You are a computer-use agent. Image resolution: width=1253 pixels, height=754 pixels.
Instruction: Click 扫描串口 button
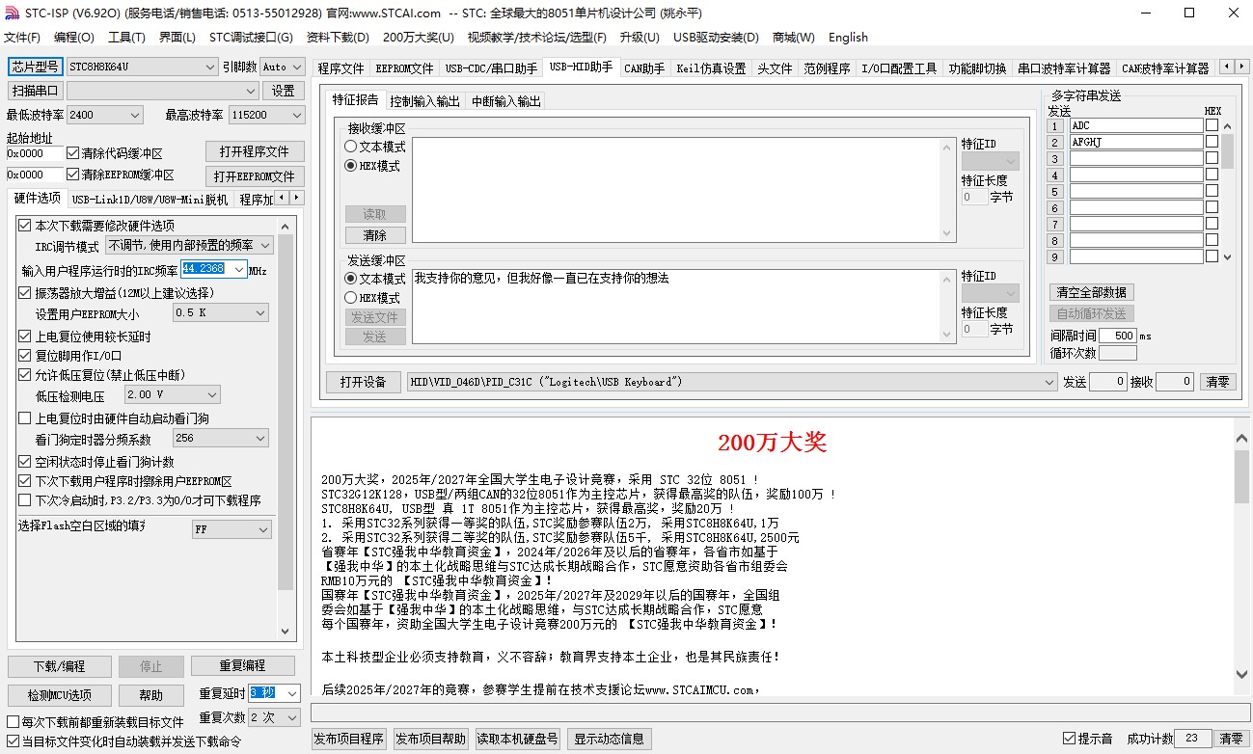pos(36,91)
